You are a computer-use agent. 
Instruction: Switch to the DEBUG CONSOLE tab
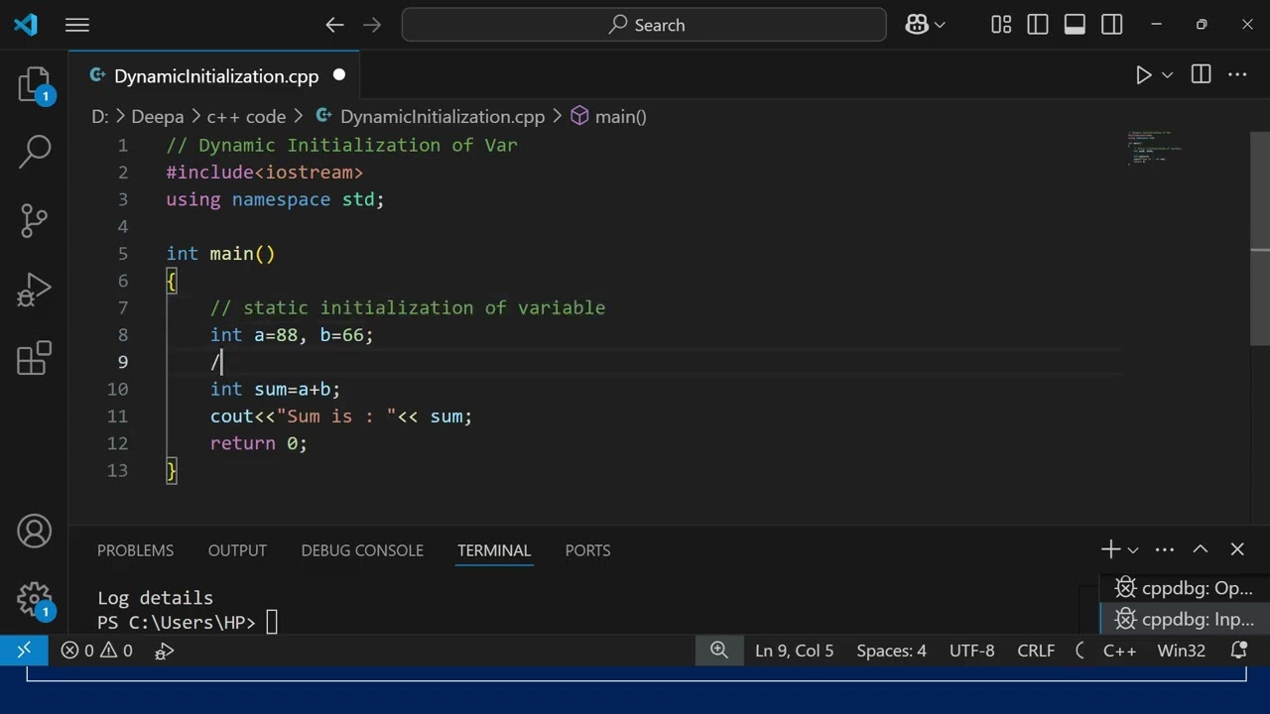[362, 550]
